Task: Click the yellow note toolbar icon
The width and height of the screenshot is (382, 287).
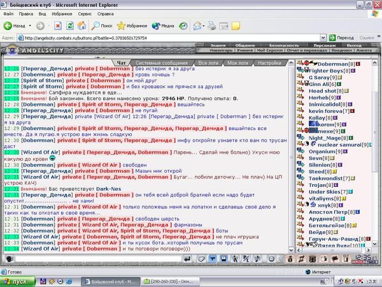Action: pos(236,26)
